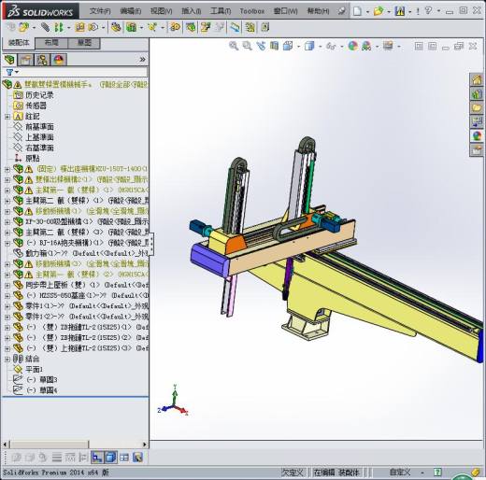Open the Hide/Show Items dropdown arrow
486x480 pixels.
pyautogui.click(x=342, y=47)
